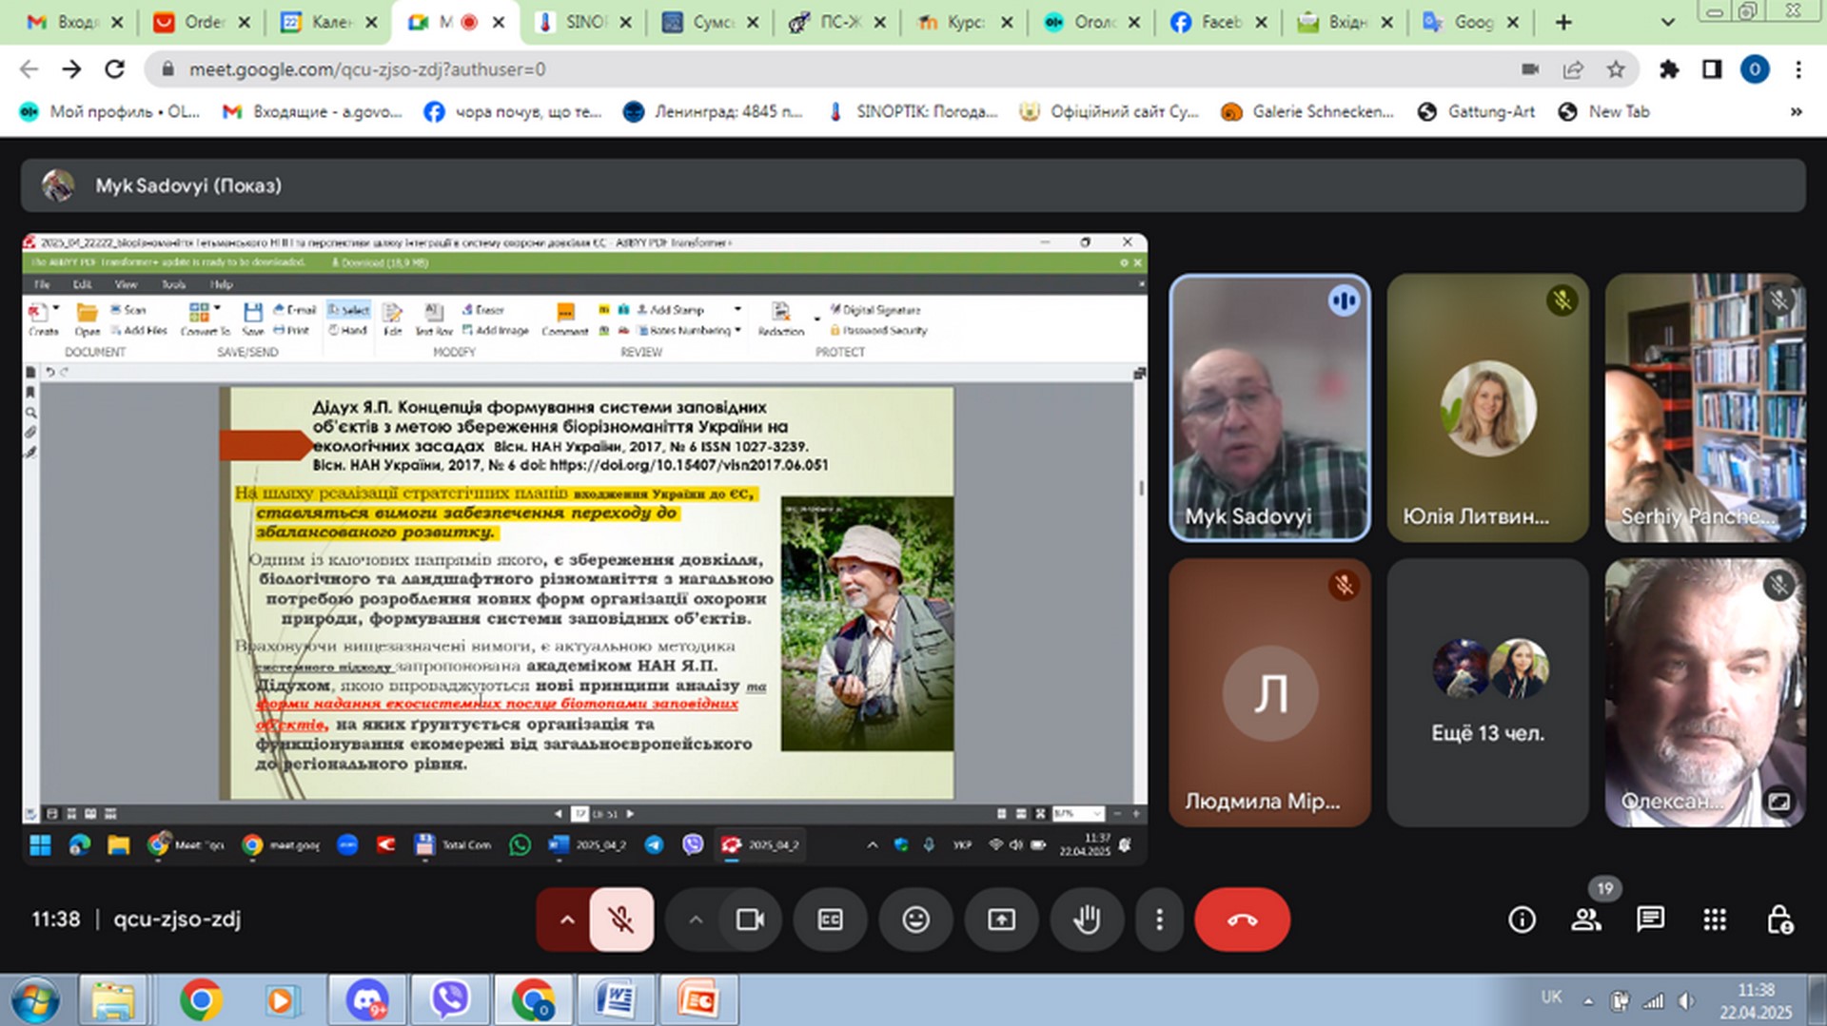Toggle closed captions

830,920
